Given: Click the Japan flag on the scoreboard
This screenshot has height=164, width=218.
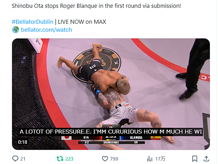Looking at the screenshot, I should (67, 138).
